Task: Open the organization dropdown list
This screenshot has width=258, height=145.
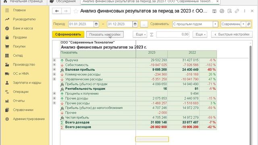Action: [243, 24]
